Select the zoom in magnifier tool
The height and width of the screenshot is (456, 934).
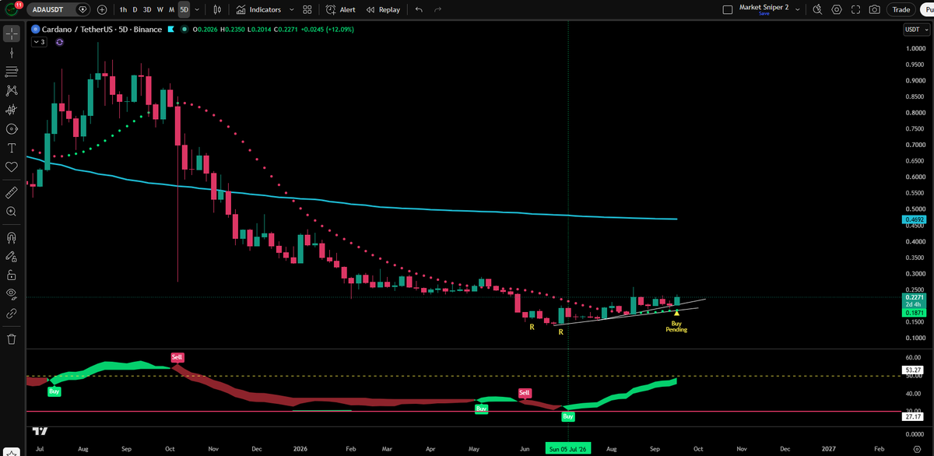tap(12, 211)
